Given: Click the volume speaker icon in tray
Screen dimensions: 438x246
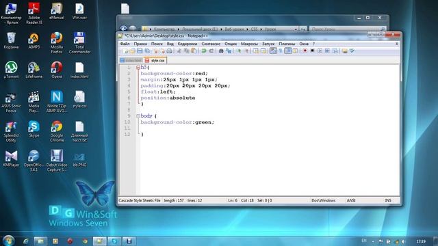Looking at the screenshot, I should [404, 241].
